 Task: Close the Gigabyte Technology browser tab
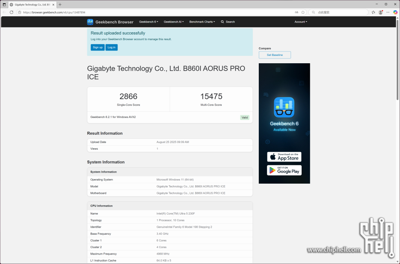pos(53,4)
